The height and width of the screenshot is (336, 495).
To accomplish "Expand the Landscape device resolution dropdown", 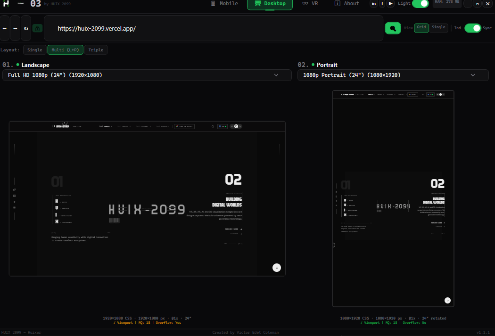I will (147, 75).
